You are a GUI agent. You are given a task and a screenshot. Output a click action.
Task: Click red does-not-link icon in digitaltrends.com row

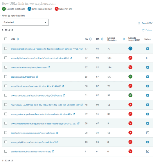[x=130, y=58]
